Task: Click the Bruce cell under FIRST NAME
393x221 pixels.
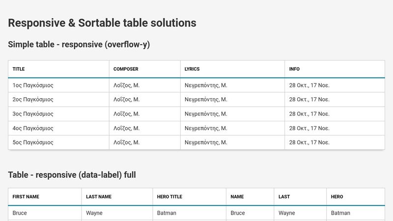Action: tap(45, 213)
